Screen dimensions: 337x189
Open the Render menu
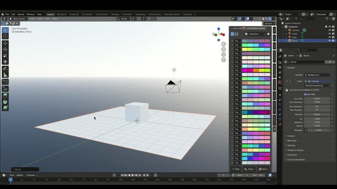coord(21,14)
